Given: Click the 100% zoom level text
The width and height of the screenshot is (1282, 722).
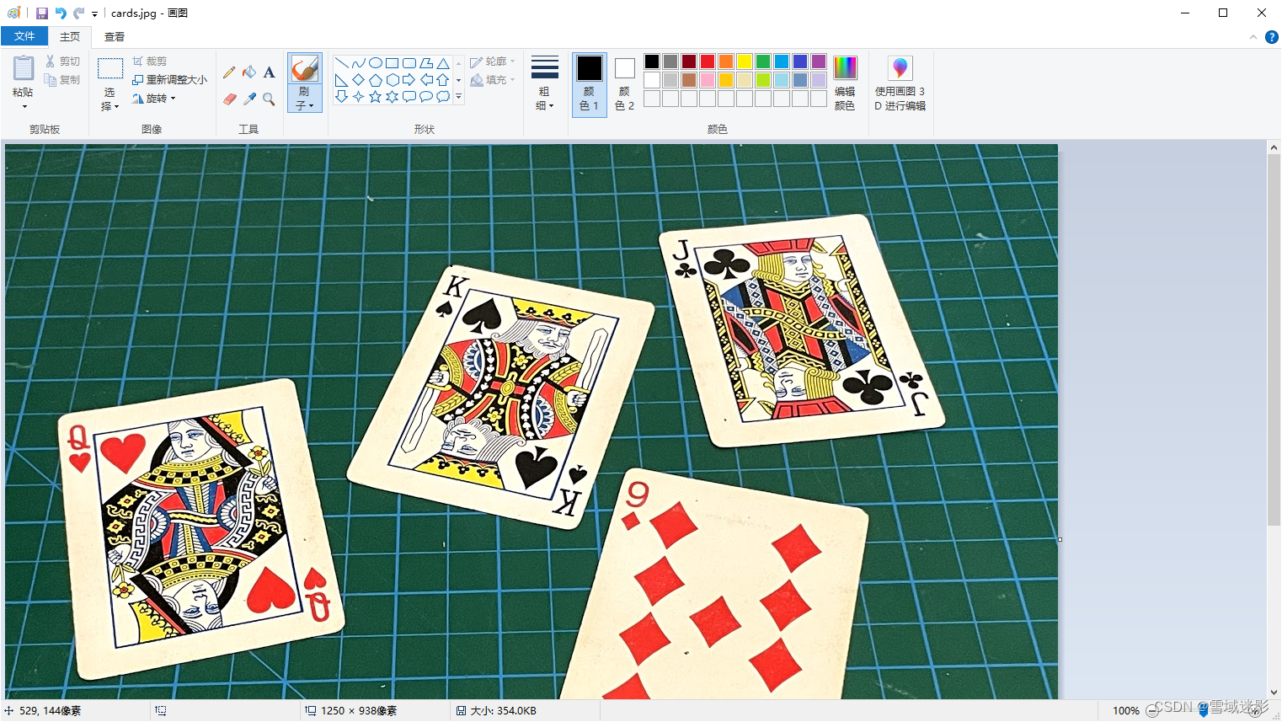Looking at the screenshot, I should point(1125,711).
